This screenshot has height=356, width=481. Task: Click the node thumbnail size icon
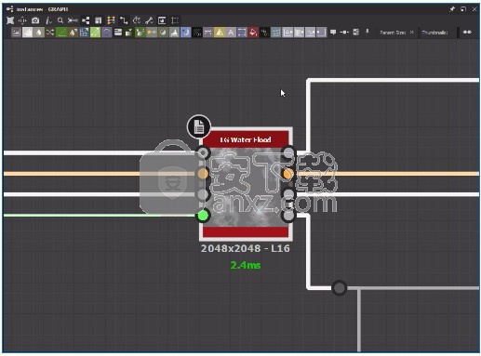98,20
